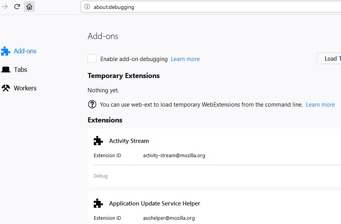Click the Extensions section heading
The width and height of the screenshot is (341, 224).
tap(105, 120)
